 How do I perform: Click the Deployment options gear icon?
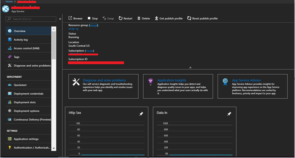point(10,111)
